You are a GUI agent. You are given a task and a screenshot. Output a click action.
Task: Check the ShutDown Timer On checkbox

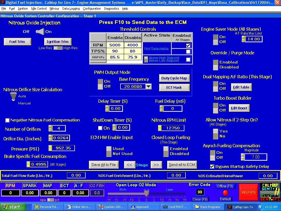(100, 128)
